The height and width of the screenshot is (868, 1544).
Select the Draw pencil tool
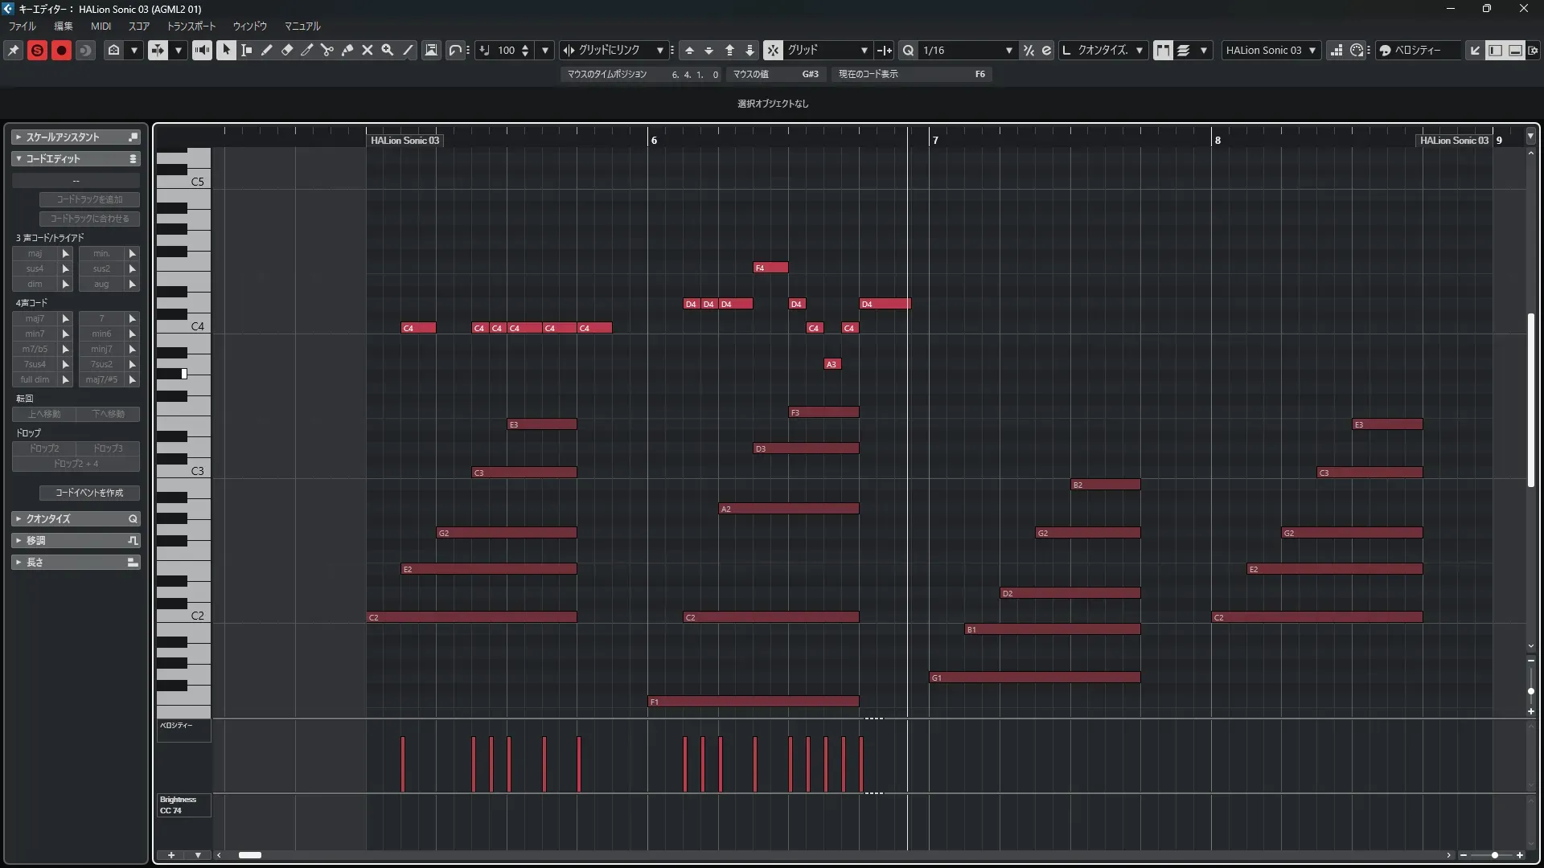(x=267, y=50)
